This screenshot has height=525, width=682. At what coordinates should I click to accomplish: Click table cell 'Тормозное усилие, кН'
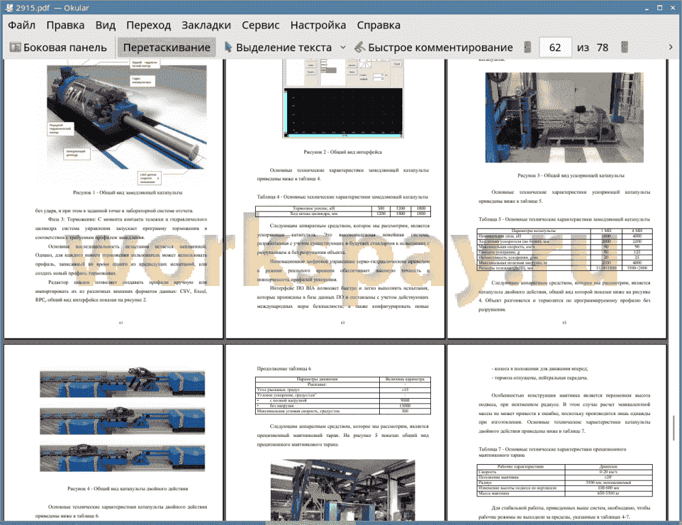coord(314,208)
